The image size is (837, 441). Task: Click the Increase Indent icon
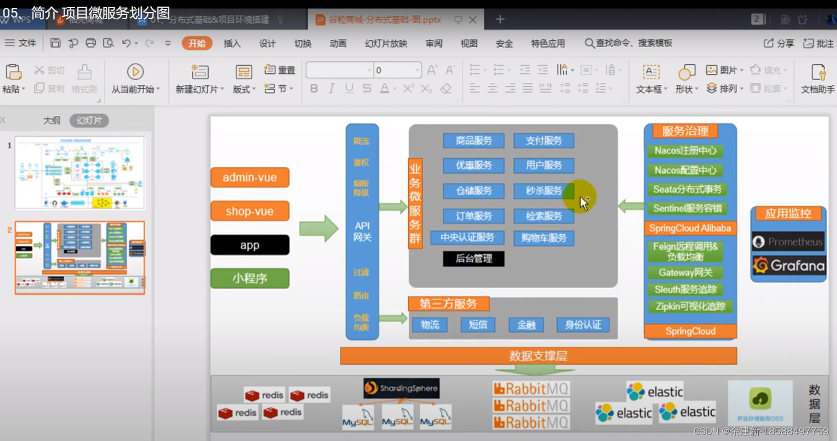coord(543,70)
